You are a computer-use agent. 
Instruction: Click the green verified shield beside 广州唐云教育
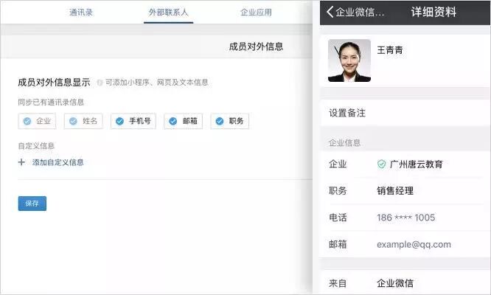[381, 164]
